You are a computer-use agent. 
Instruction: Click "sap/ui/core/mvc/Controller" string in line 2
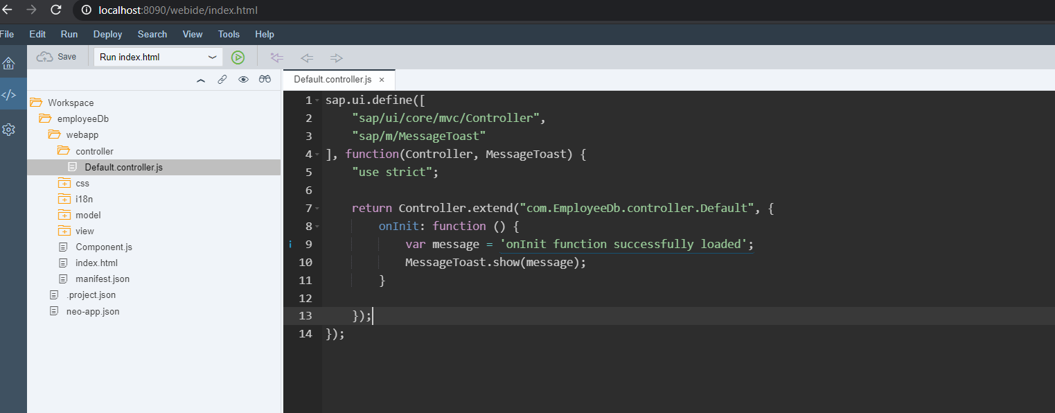(445, 118)
